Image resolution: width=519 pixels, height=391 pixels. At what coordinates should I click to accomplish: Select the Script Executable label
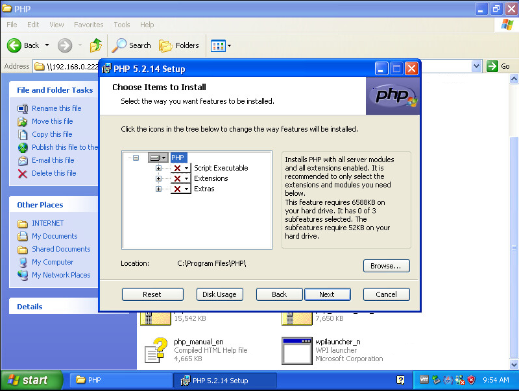coord(221,168)
